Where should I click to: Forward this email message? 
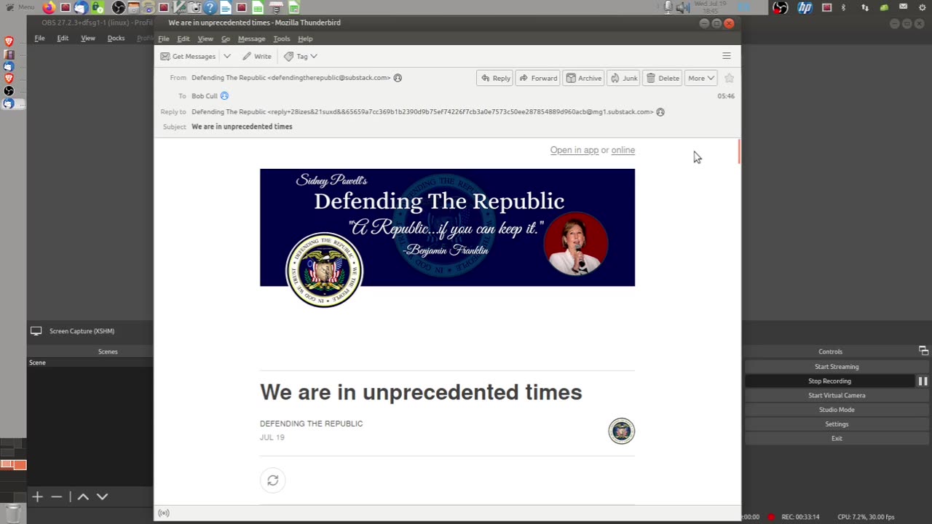click(538, 78)
